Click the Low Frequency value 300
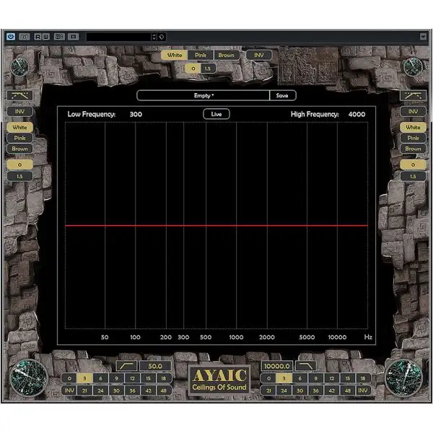Viewport: 433px width, 433px height. pyautogui.click(x=136, y=114)
